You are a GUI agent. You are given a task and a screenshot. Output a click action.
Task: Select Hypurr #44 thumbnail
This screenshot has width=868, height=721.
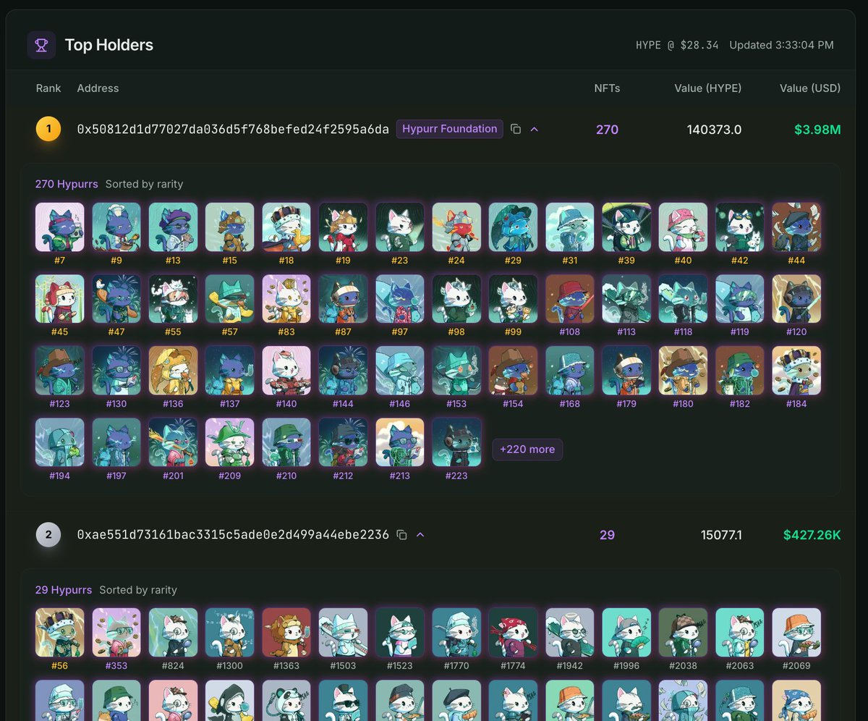[796, 227]
